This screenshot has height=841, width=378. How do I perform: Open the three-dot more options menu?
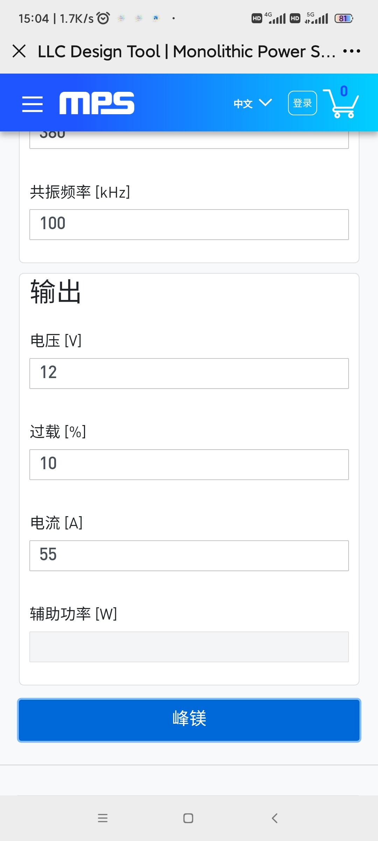click(351, 51)
